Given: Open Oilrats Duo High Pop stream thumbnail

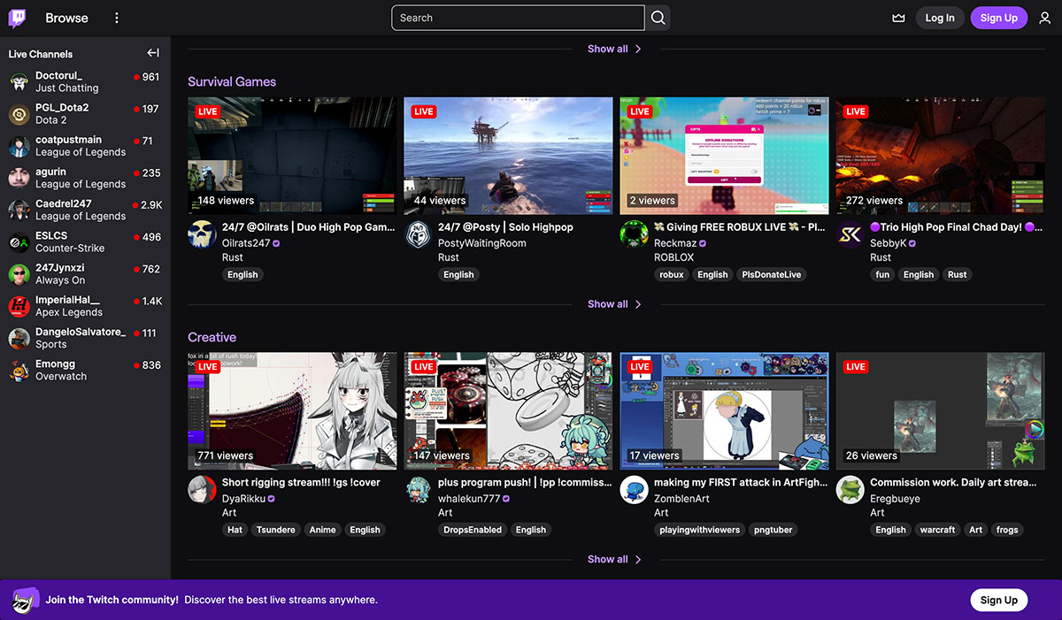Looking at the screenshot, I should click(292, 156).
